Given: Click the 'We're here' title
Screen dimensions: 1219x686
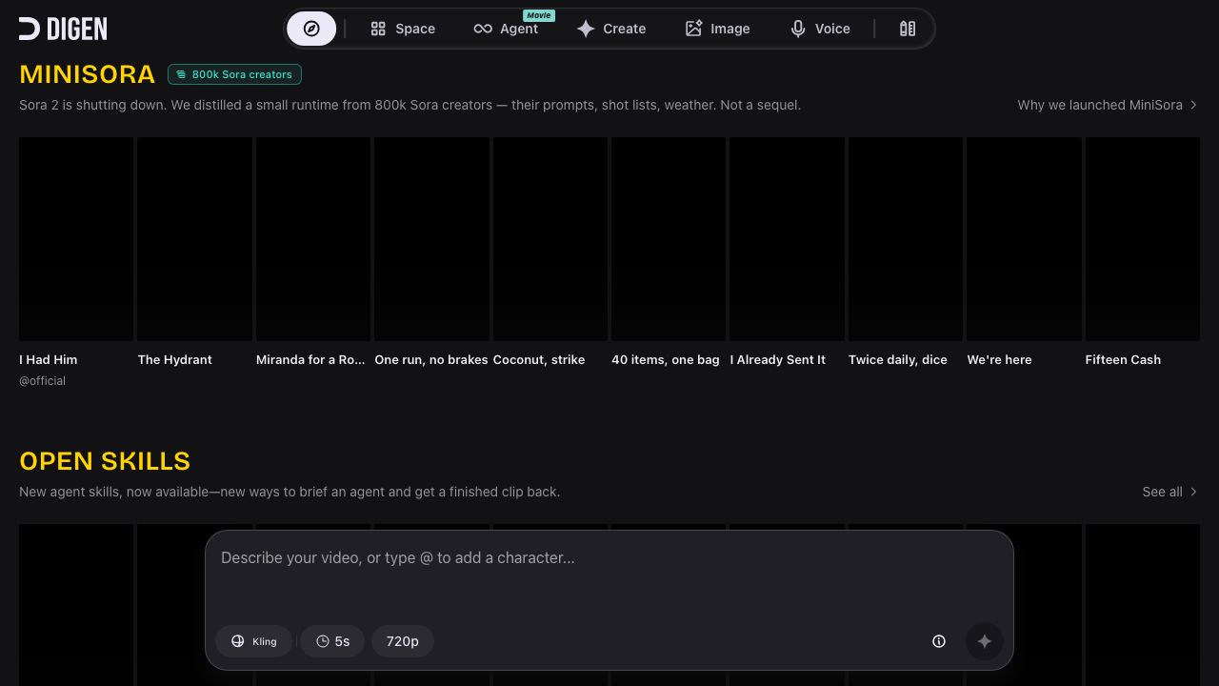Looking at the screenshot, I should pyautogui.click(x=999, y=359).
